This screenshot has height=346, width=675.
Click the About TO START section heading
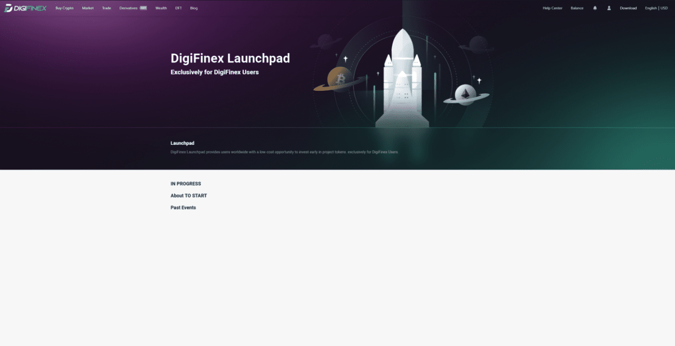[x=189, y=196]
